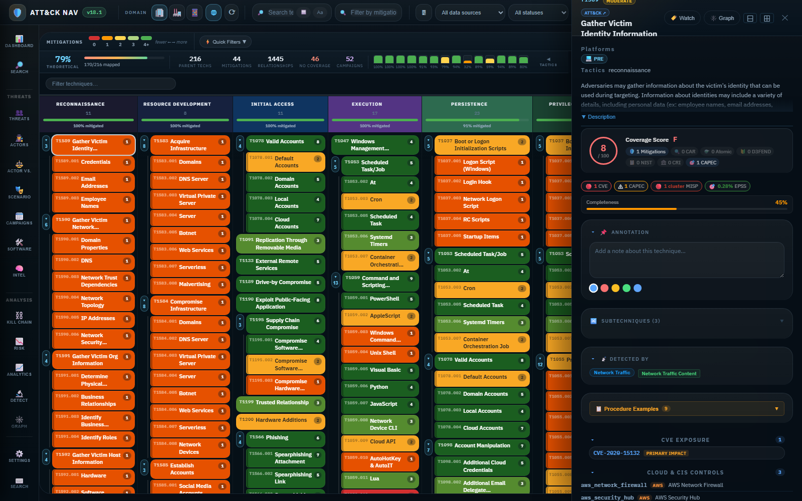Viewport: 802px width, 501px height.
Task: Open the Kill Chain analysis panel
Action: 19,317
